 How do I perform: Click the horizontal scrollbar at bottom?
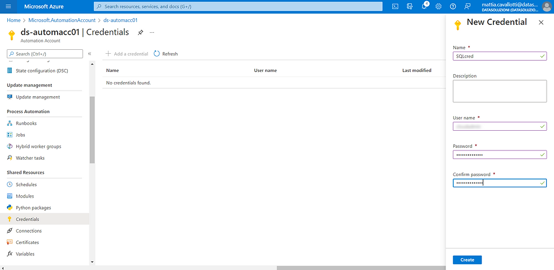click(361, 268)
